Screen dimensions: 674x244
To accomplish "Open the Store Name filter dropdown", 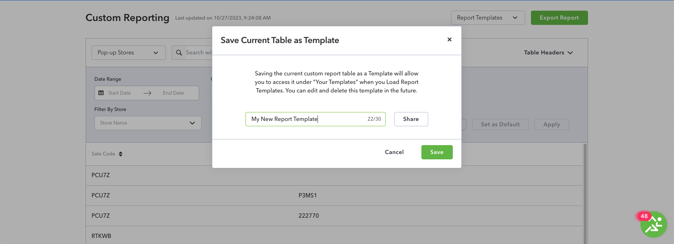I will pos(148,123).
